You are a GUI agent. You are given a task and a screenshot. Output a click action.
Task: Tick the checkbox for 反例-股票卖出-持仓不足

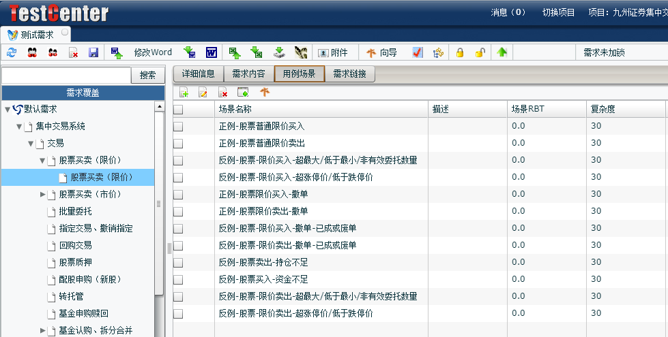[x=178, y=263]
